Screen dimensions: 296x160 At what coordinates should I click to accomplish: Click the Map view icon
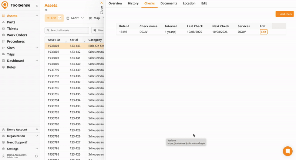tap(91, 18)
